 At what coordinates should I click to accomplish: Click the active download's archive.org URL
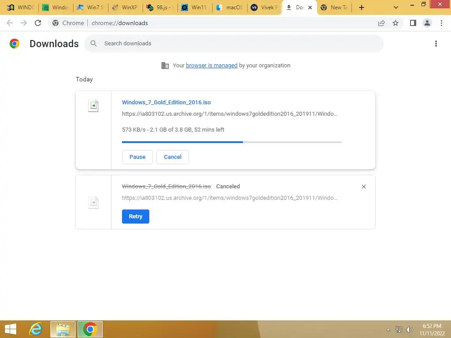229,114
